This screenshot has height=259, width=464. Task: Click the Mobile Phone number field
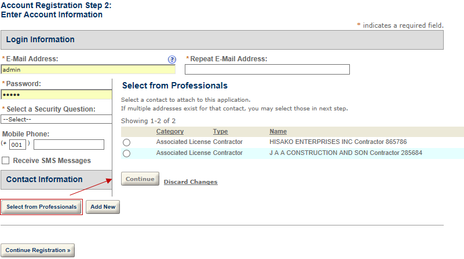[69, 145]
